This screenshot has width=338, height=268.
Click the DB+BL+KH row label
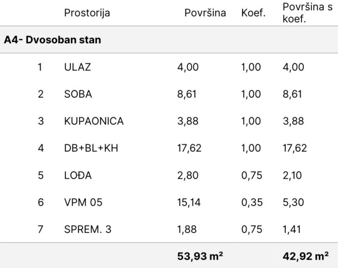click(x=91, y=148)
